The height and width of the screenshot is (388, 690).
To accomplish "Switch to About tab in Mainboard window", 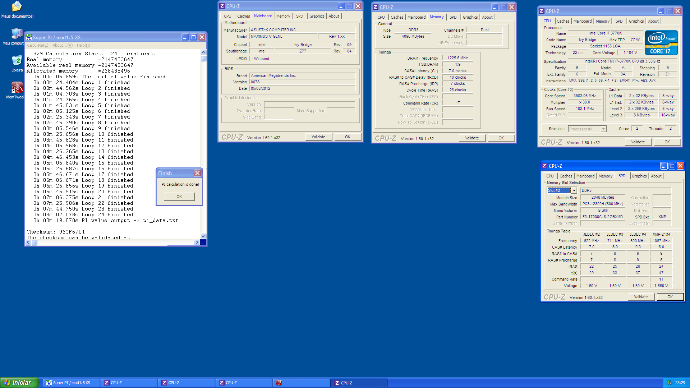I will 334,16.
